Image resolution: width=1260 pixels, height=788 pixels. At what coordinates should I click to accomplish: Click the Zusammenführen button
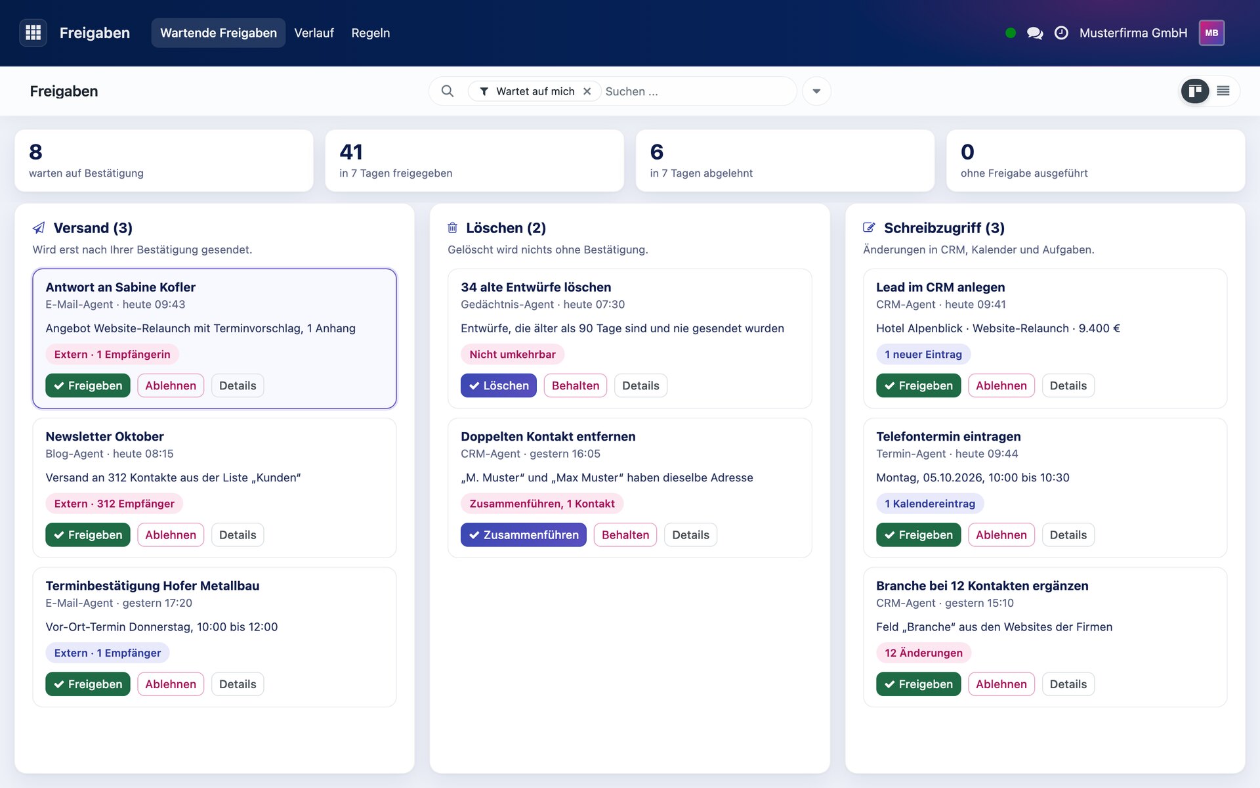[524, 535]
